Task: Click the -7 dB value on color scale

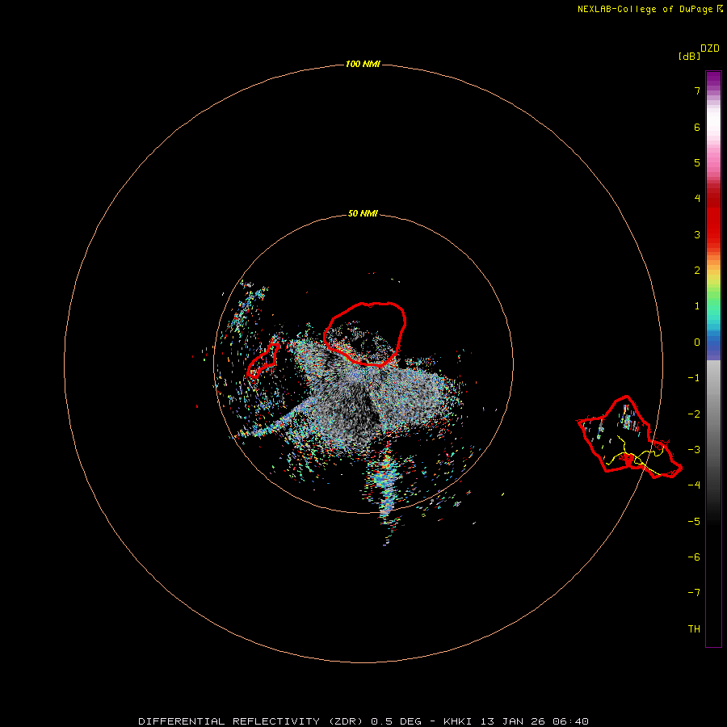Action: coord(694,593)
